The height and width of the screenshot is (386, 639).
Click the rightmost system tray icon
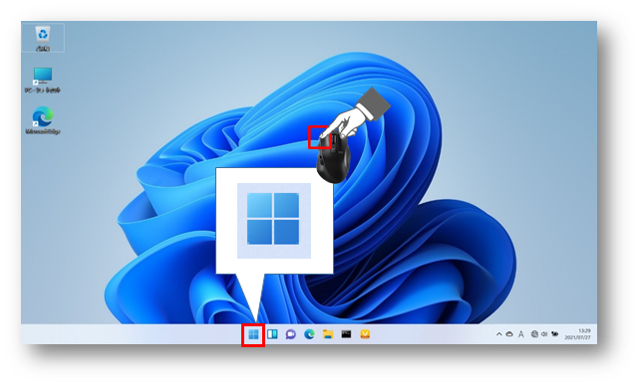(554, 334)
